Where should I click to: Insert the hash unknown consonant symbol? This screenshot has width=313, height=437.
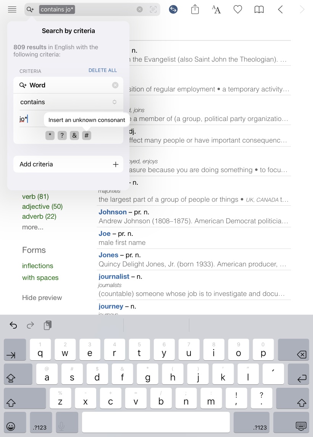(87, 135)
